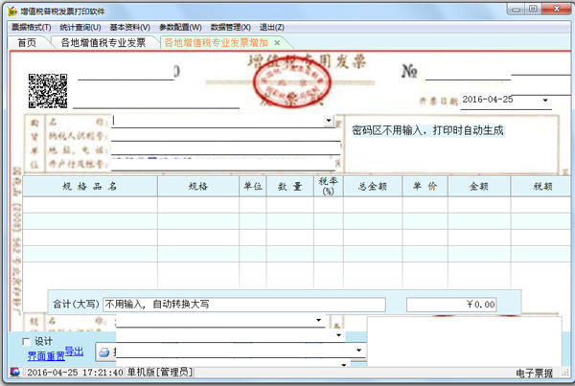575x386 pixels.
Task: Click the status bar globe icon
Action: point(15,373)
